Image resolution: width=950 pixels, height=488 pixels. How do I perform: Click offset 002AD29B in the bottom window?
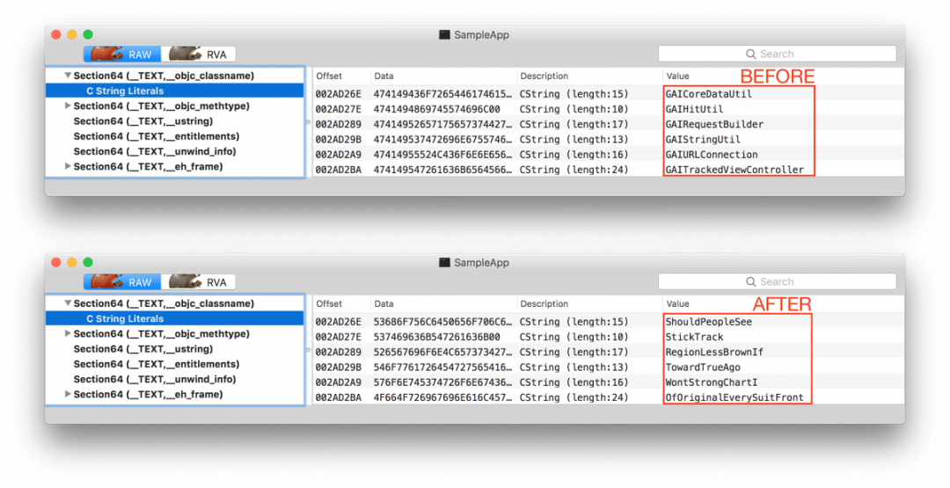pyautogui.click(x=338, y=367)
